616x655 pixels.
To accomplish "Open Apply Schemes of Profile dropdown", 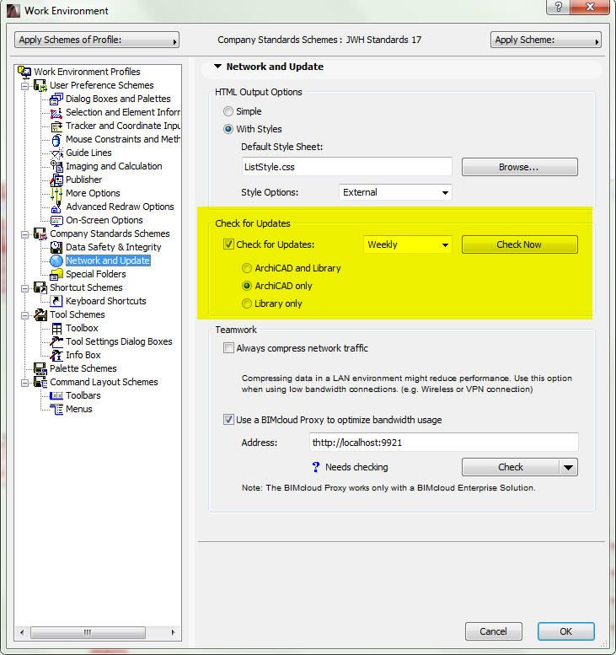I will point(97,40).
